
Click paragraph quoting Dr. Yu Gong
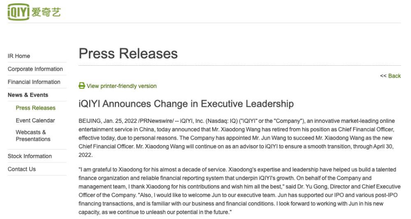click(240, 191)
